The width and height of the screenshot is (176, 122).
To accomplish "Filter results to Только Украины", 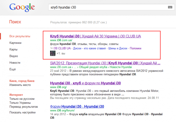I will 20,103.
